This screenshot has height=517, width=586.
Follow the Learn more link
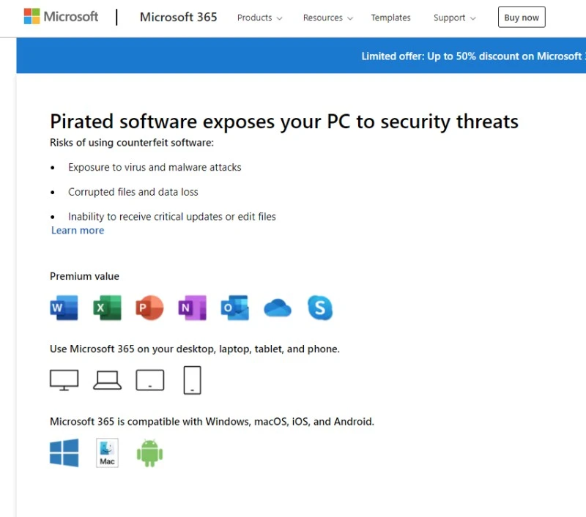(78, 230)
